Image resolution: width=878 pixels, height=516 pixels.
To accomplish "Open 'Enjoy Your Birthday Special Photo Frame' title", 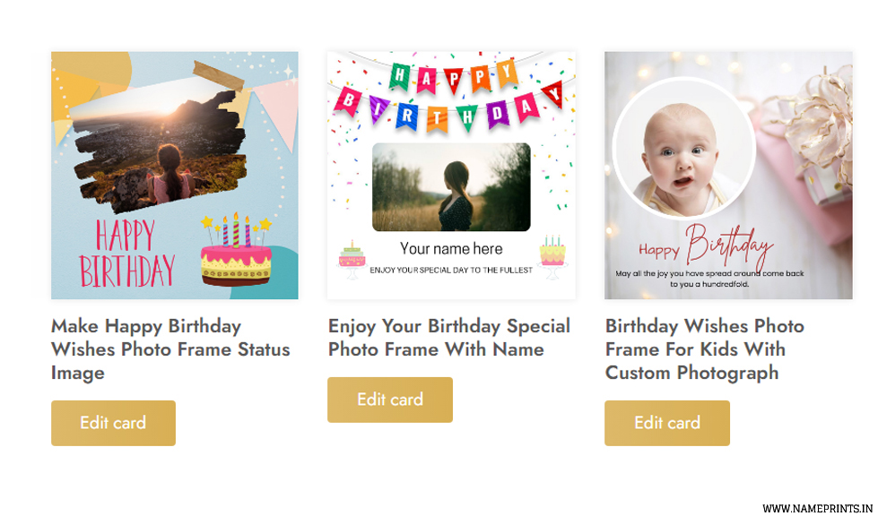I will coord(449,338).
